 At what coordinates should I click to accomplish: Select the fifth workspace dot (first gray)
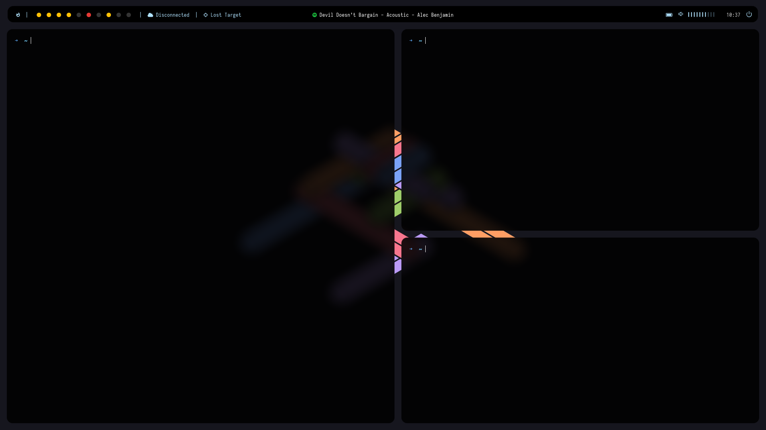(x=79, y=15)
